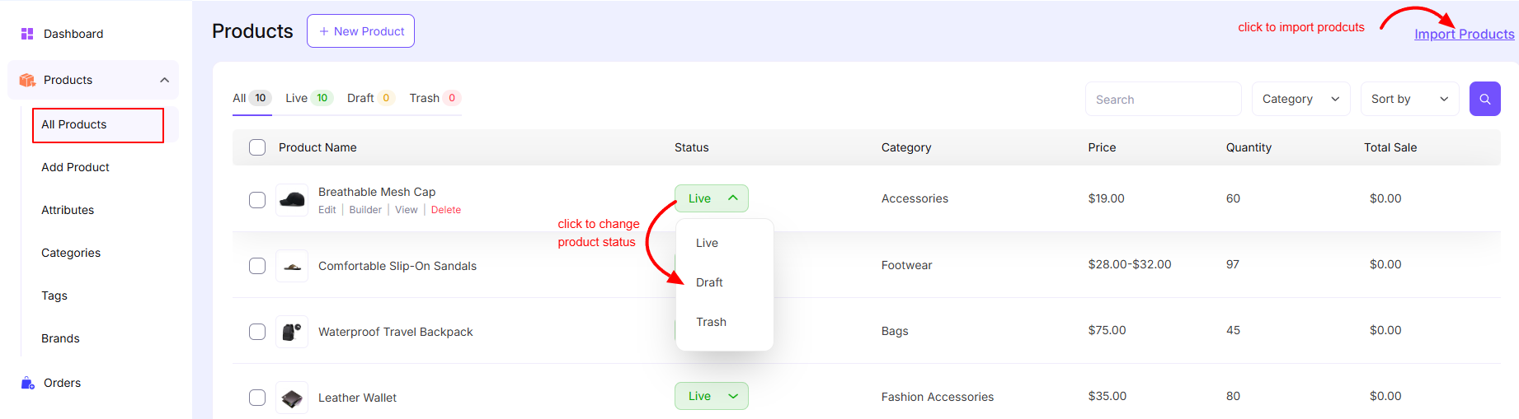Image resolution: width=1519 pixels, height=419 pixels.
Task: Choose Draft from the status menu
Action: pyautogui.click(x=709, y=282)
